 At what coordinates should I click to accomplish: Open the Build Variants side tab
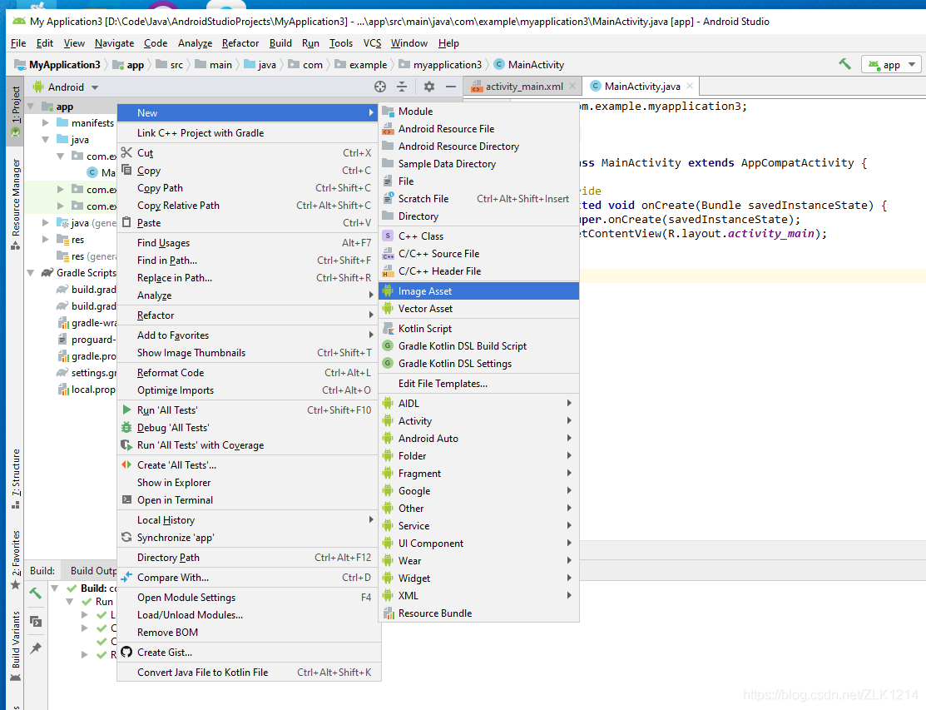(x=15, y=646)
